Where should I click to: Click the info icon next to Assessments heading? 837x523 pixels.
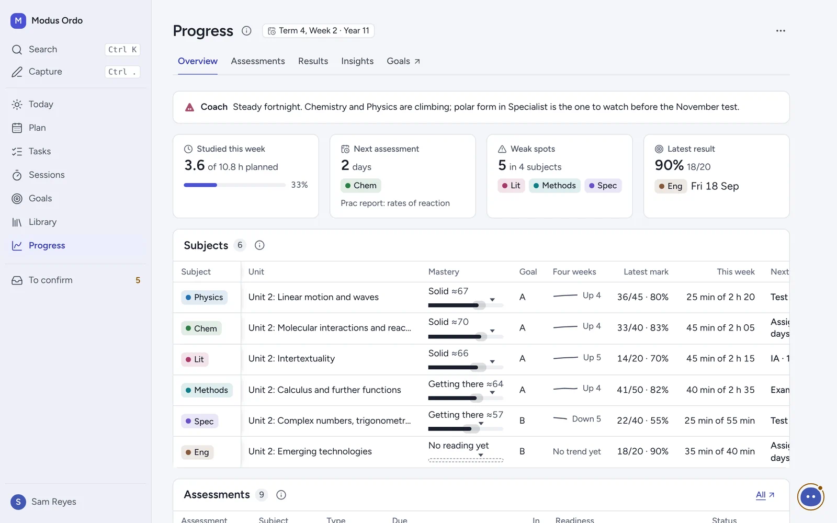[x=281, y=495]
